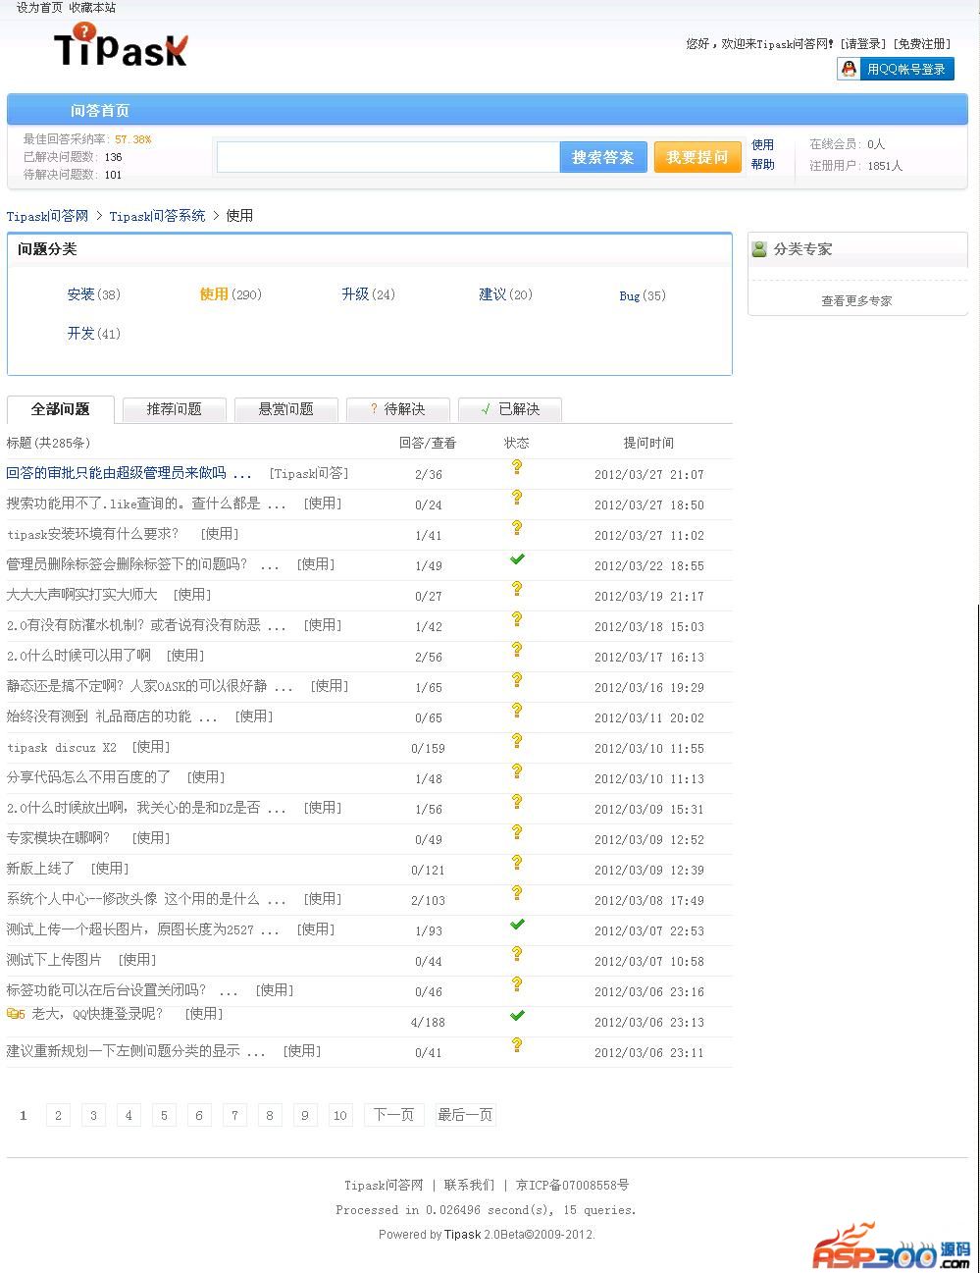Select the 建议 category
The width and height of the screenshot is (980, 1273).
[x=492, y=294]
